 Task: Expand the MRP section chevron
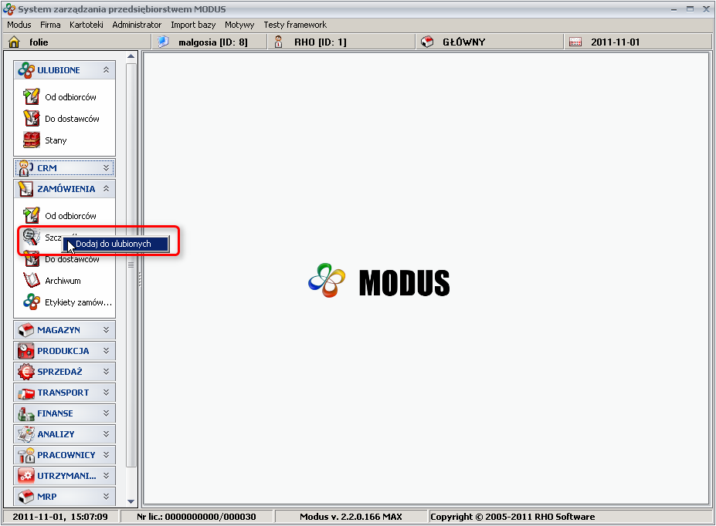(106, 497)
